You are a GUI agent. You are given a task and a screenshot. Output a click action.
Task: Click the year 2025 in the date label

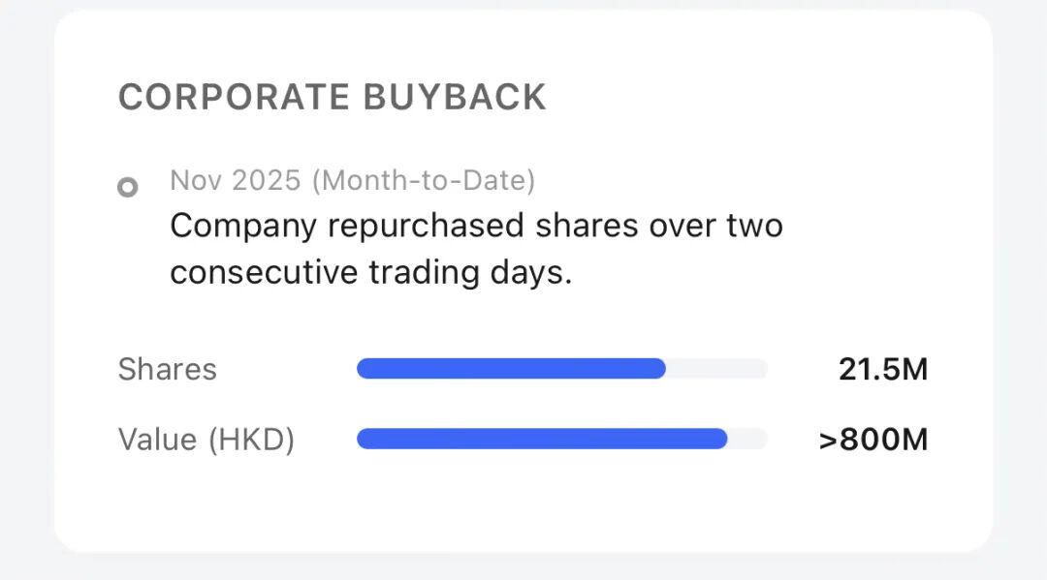270,180
